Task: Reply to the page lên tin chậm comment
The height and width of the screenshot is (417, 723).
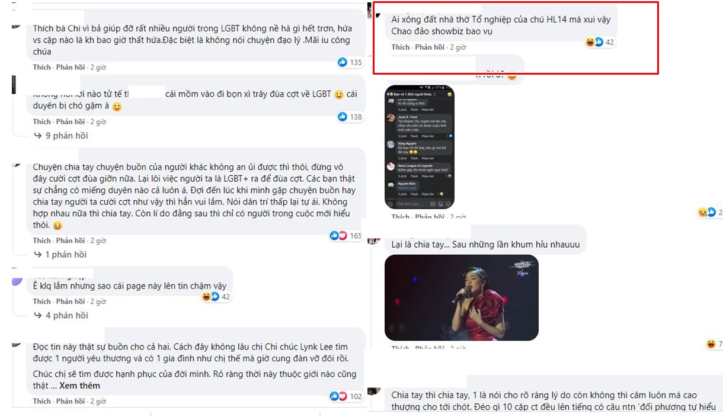Action: pyautogui.click(x=70, y=302)
